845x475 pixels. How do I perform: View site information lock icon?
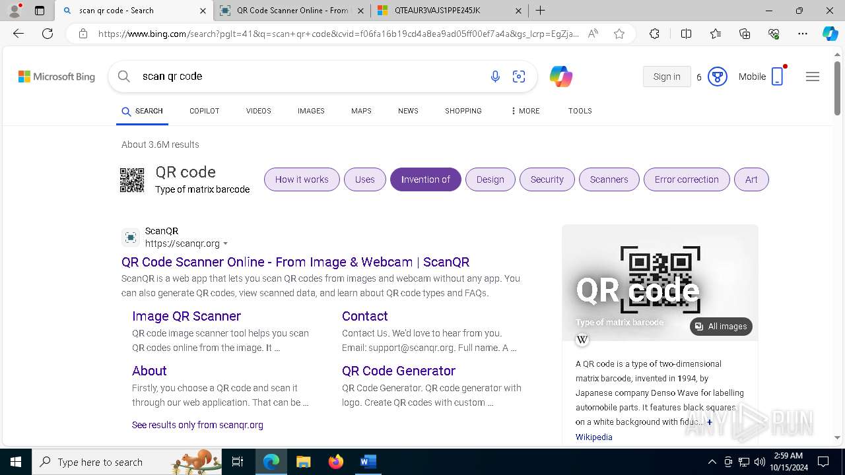click(83, 34)
